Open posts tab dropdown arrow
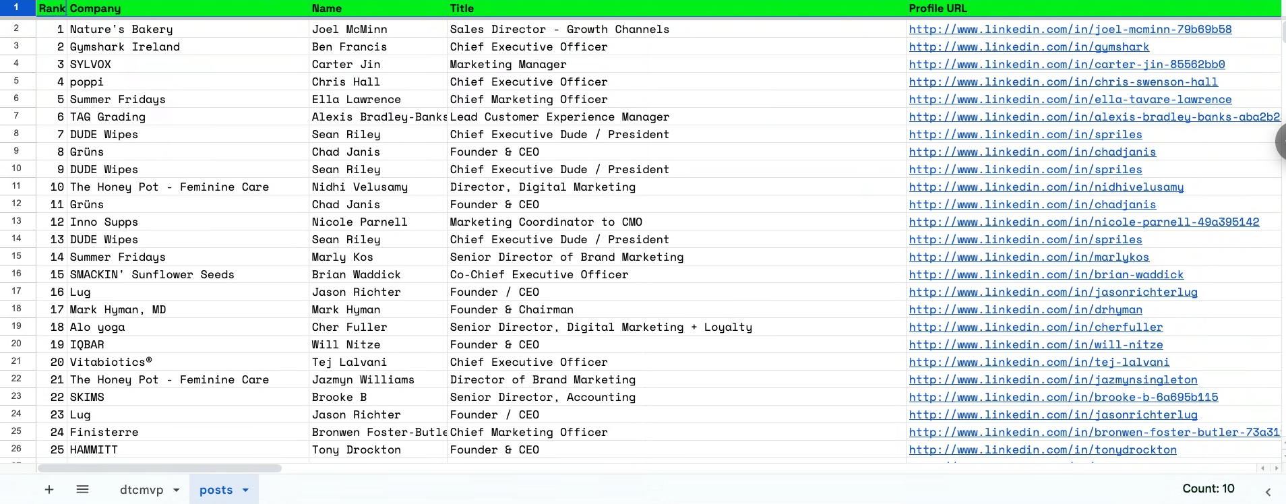Screen dimensions: 1286x504 click(245, 490)
